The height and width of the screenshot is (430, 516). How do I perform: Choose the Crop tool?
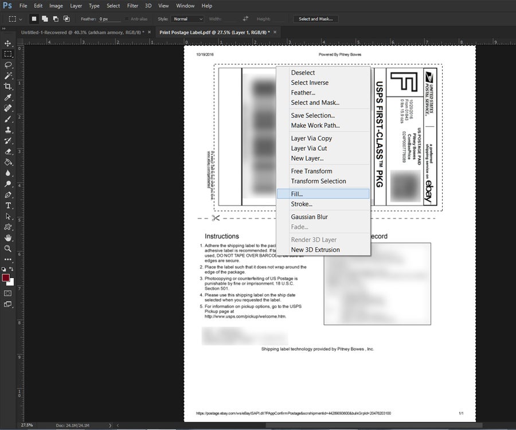tap(7, 87)
